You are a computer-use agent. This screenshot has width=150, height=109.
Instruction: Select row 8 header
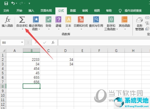coord(3,86)
